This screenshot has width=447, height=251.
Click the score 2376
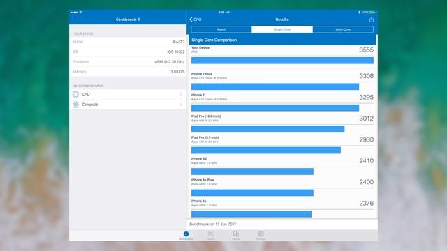pos(366,203)
